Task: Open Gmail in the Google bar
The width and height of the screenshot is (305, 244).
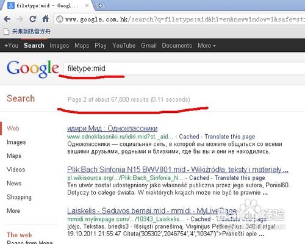Action: [149, 45]
